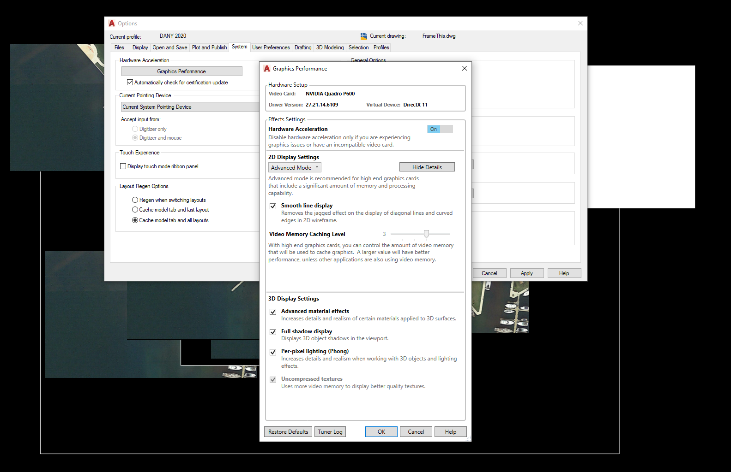Adjust the Video Memory Caching Level slider

pos(426,234)
